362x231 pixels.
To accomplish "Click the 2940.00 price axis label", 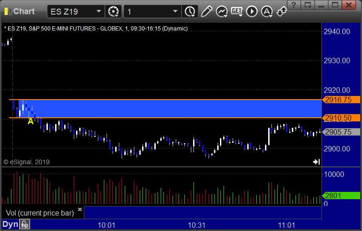I will pos(337,31).
